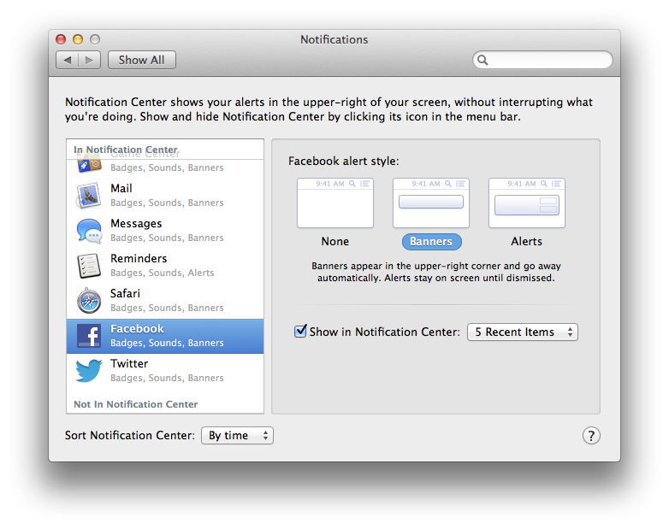
Task: Select the Twitter row text
Action: coord(129,363)
